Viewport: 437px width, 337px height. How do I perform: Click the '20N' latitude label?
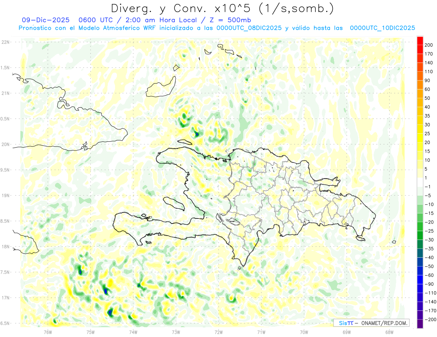(x=5, y=144)
